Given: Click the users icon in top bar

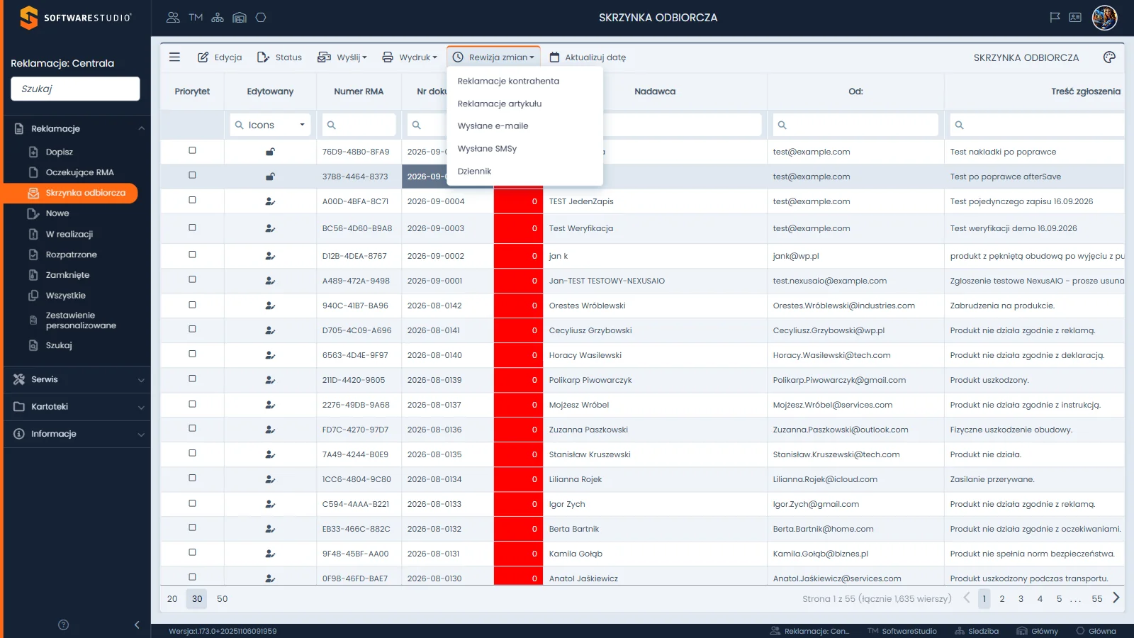Looking at the screenshot, I should (173, 17).
